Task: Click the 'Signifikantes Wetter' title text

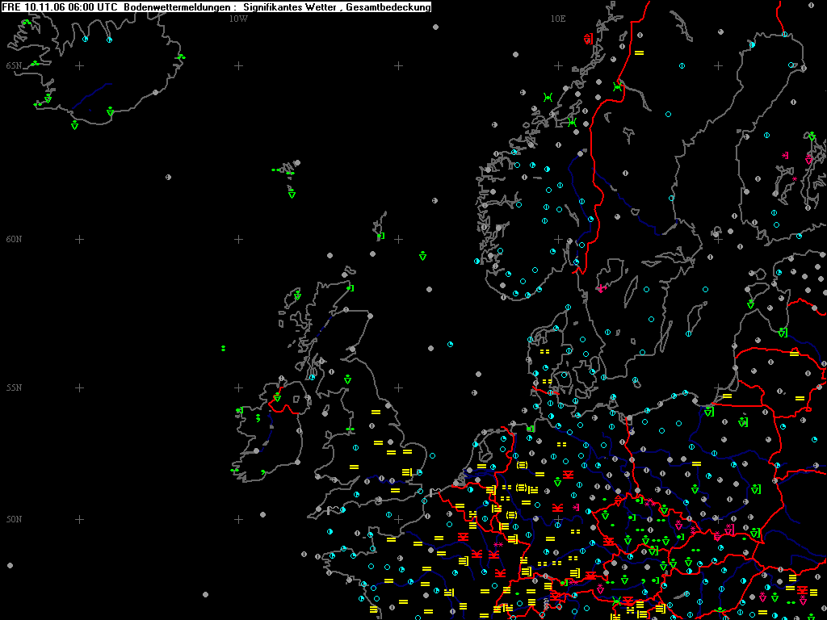Action: (x=289, y=6)
